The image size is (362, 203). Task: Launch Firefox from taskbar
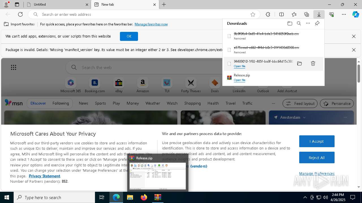[144, 197]
